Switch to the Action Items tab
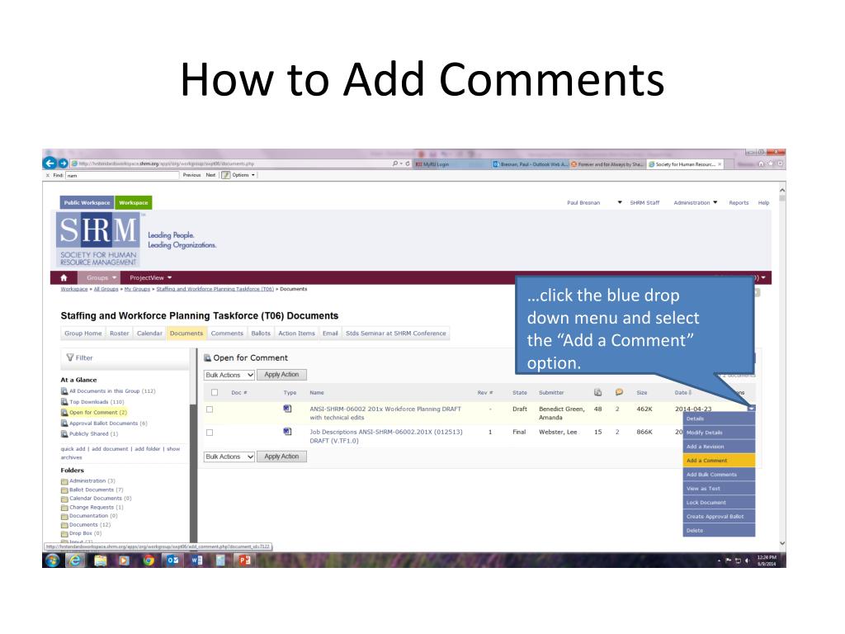Screen dimensions: 845x634 (296, 334)
